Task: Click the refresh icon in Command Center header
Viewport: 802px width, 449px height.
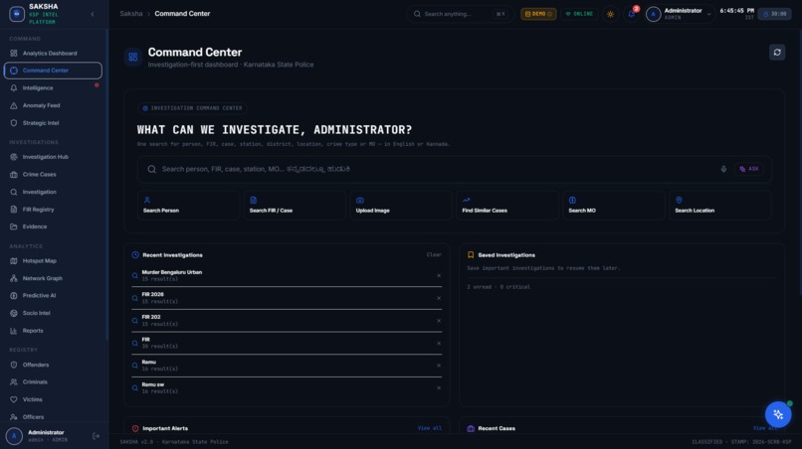Action: [x=777, y=52]
